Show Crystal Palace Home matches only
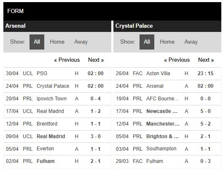Image resolution: width=223 pixels, height=173 pixels. click(x=167, y=42)
